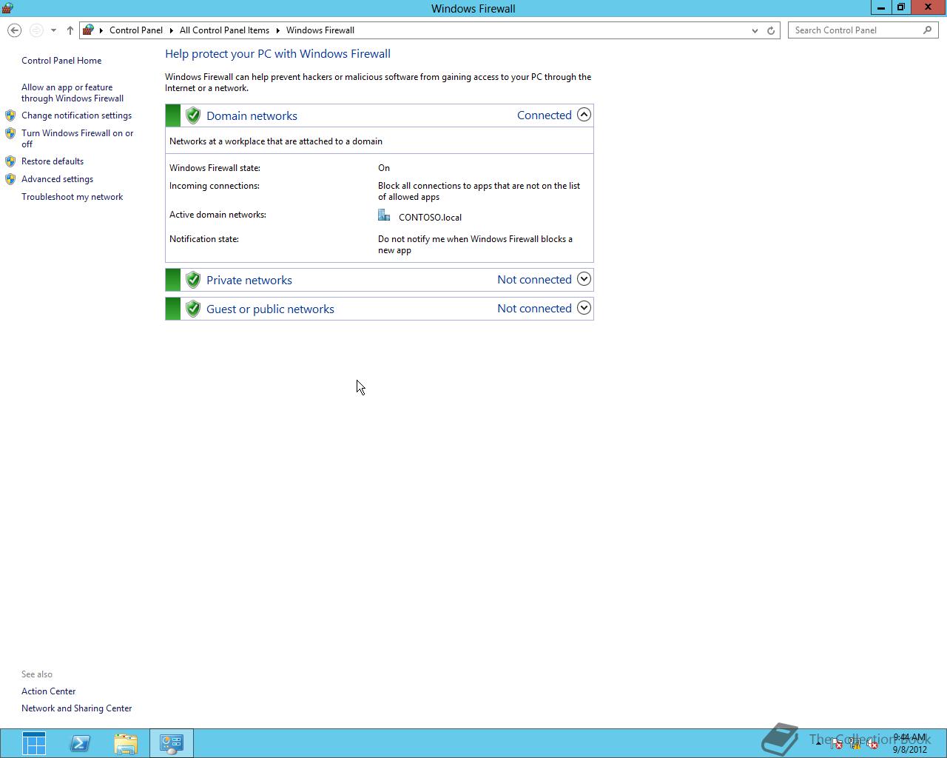Viewport: 947px width, 758px height.
Task: Click shield icon beside Turn Windows Firewall
Action: coord(10,133)
